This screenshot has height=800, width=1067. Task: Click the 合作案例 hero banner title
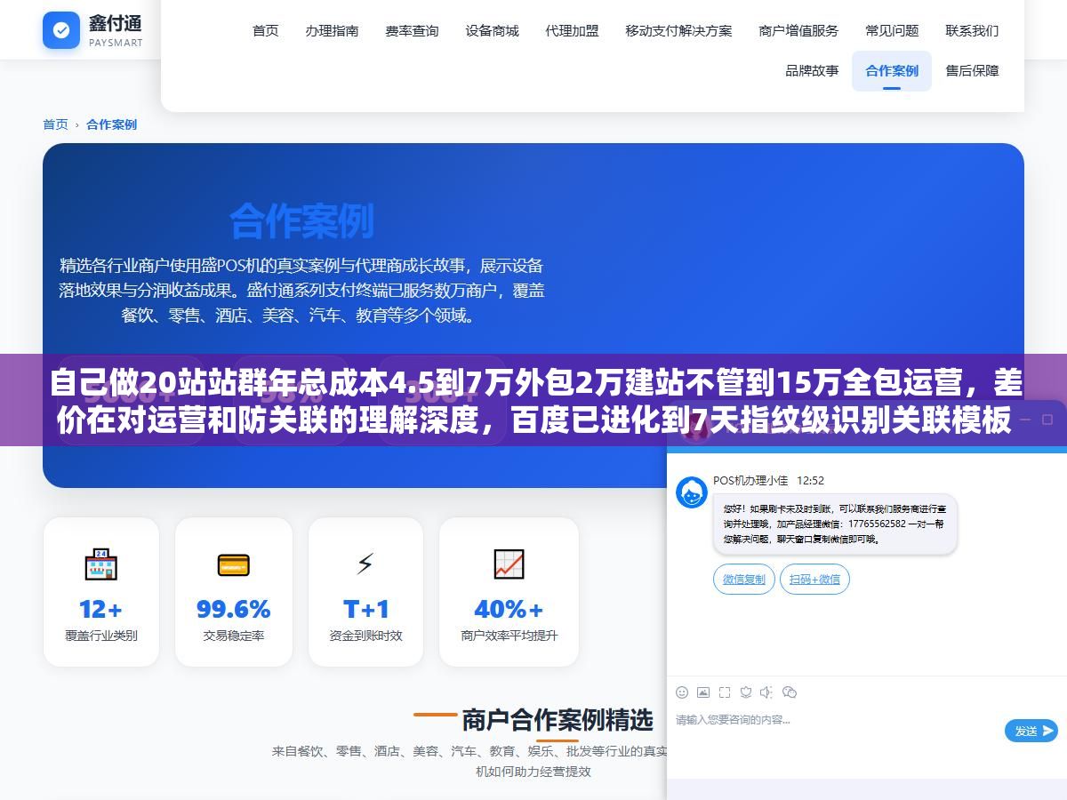(x=301, y=221)
